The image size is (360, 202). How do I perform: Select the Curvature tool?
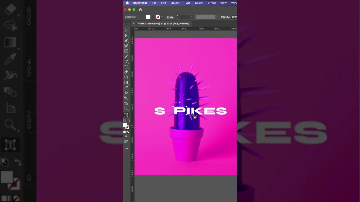[x=126, y=46]
